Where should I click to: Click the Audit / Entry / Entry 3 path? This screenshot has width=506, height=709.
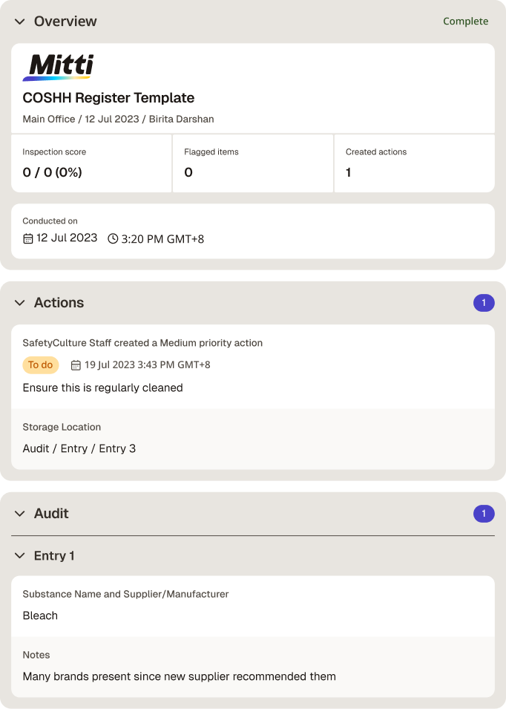click(79, 448)
